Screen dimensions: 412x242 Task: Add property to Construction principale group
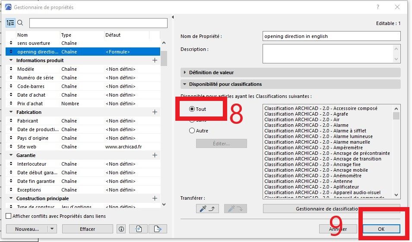click(155, 198)
